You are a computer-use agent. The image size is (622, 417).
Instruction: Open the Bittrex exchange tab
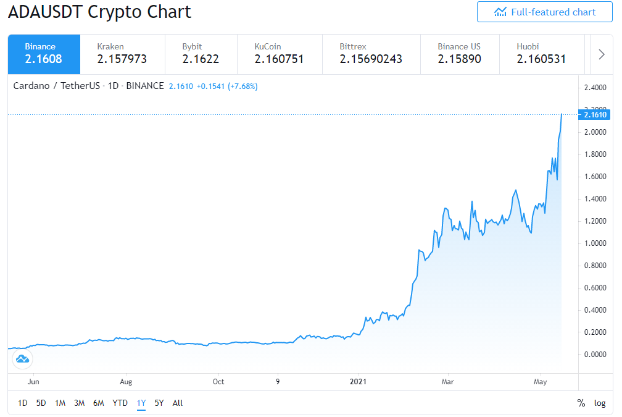pyautogui.click(x=371, y=54)
